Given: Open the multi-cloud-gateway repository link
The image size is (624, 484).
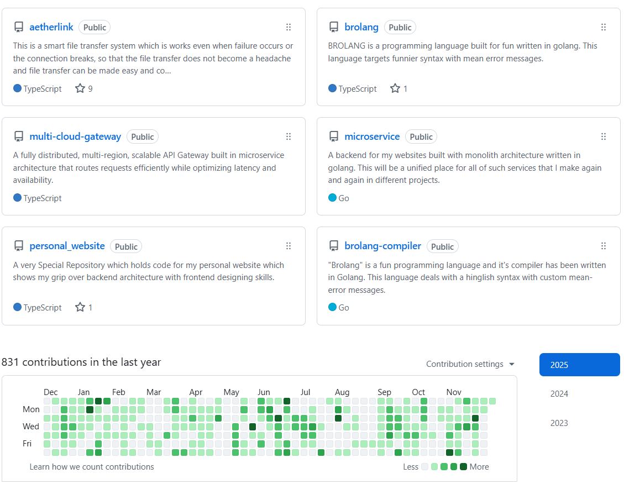Looking at the screenshot, I should coord(75,136).
